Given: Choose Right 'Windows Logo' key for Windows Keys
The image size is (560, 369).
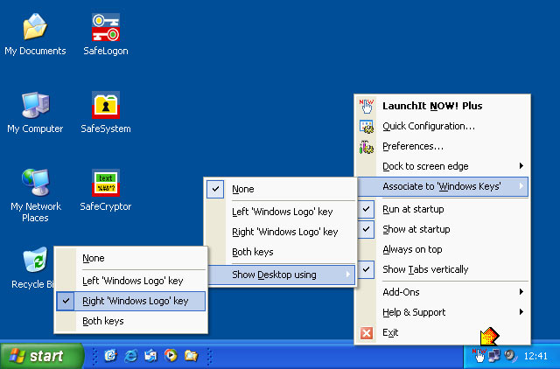Looking at the screenshot, I should coord(282,232).
